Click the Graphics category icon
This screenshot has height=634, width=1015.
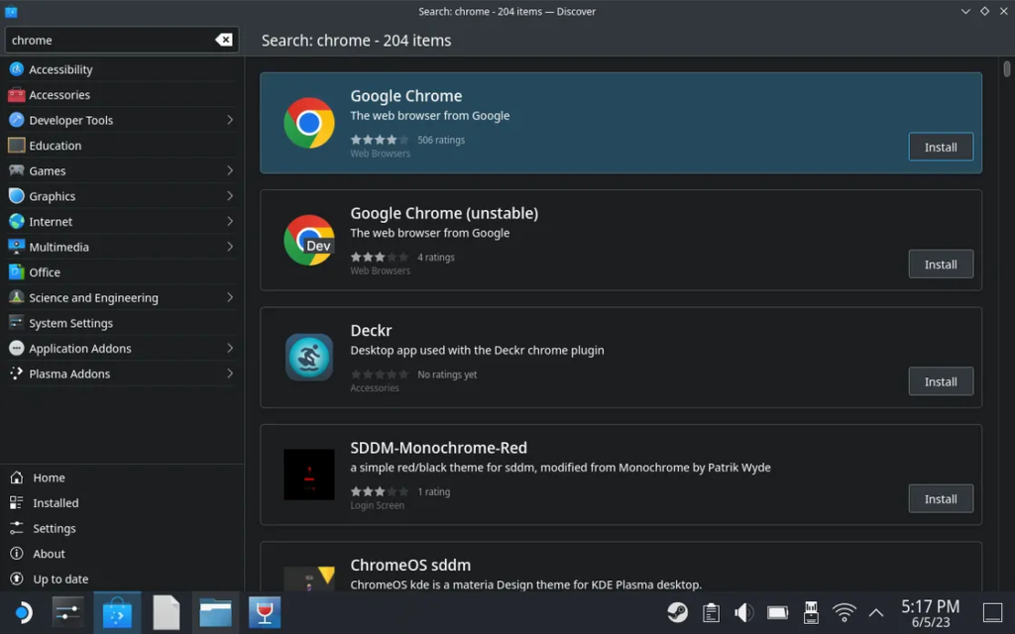tap(16, 195)
